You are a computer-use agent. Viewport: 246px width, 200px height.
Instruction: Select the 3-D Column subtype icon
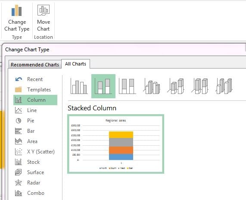pos(224,86)
